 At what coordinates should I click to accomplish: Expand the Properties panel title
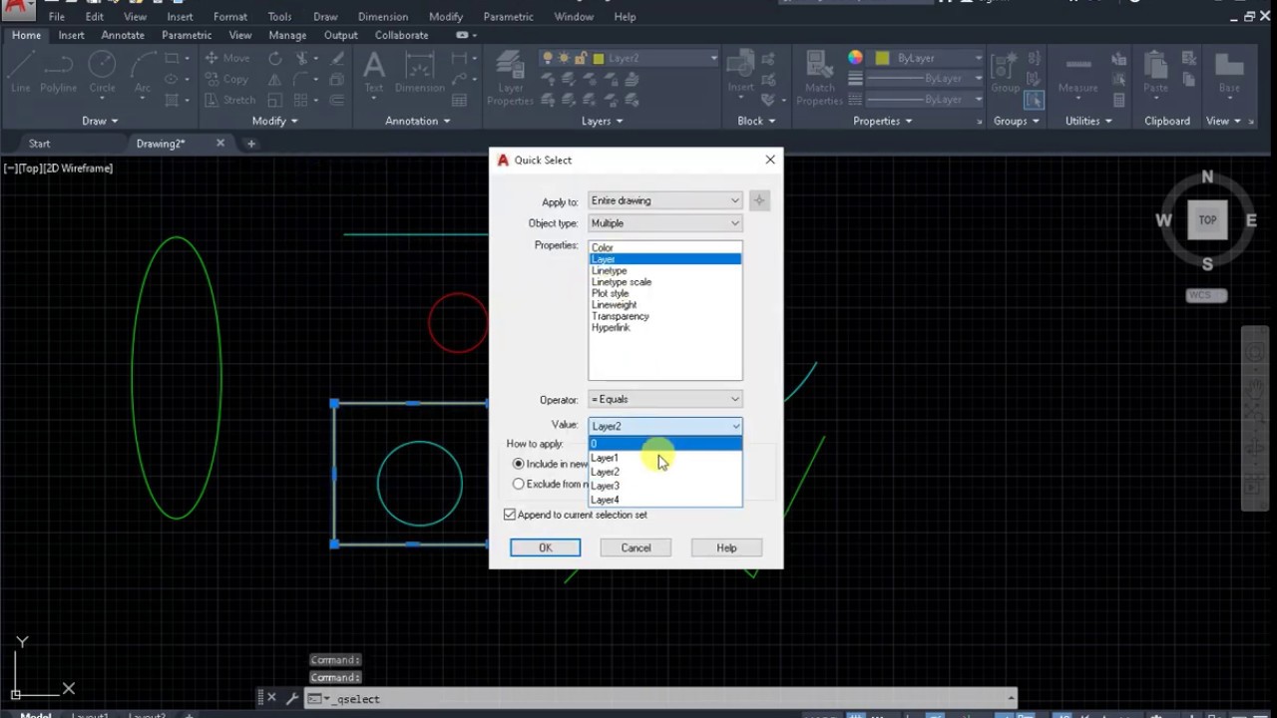click(882, 121)
